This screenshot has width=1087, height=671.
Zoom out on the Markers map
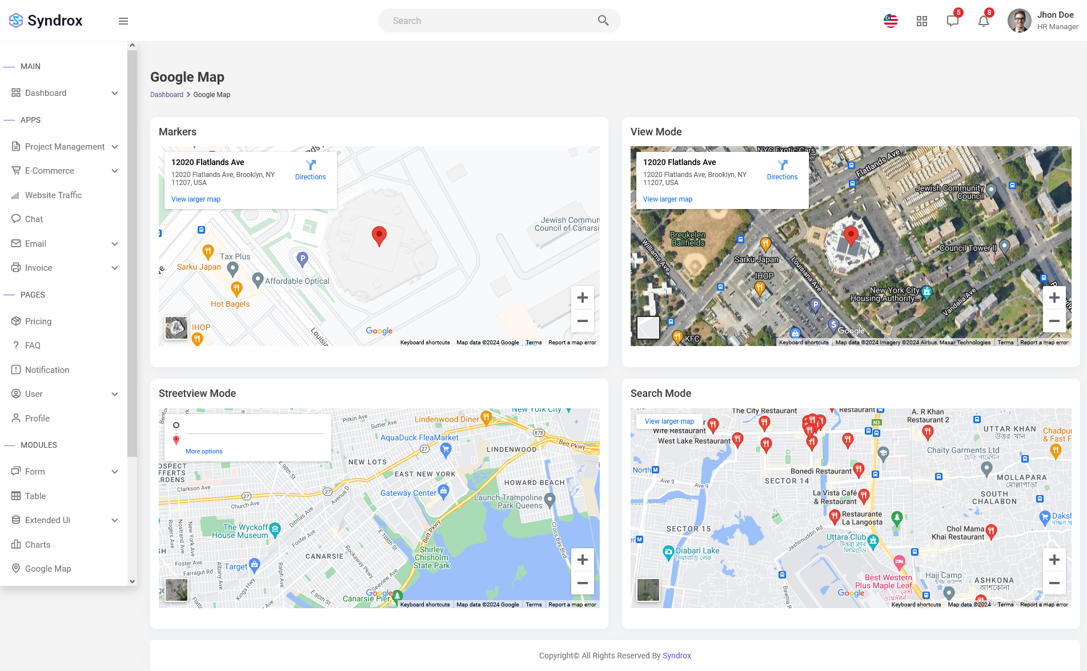pyautogui.click(x=583, y=321)
